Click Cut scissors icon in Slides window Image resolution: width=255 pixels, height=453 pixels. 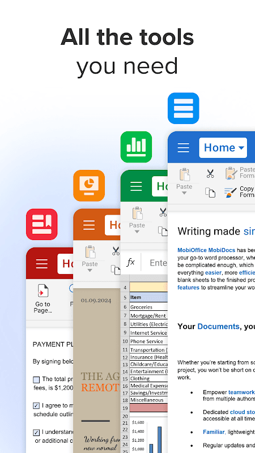(116, 251)
